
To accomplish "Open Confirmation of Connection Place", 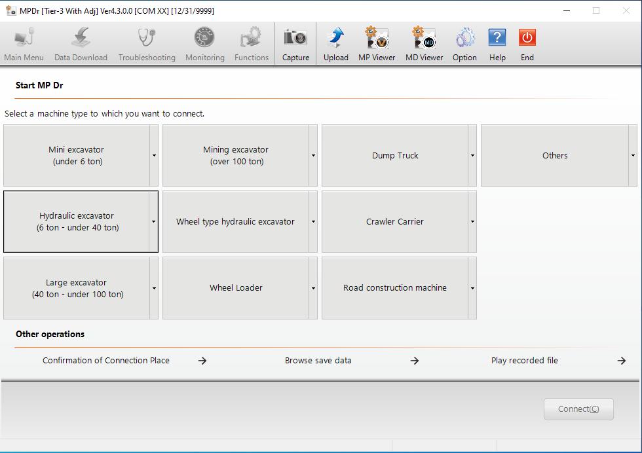I will point(106,361).
